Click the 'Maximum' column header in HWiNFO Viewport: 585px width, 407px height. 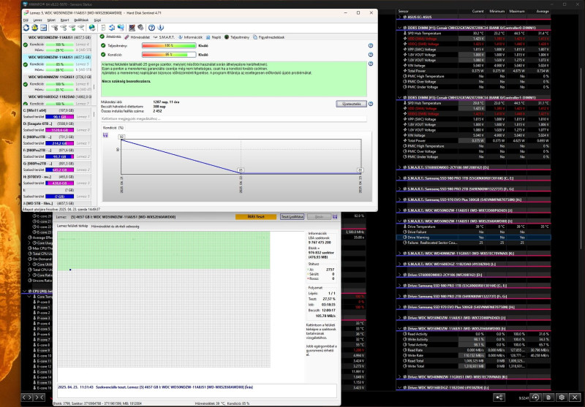[x=517, y=11]
